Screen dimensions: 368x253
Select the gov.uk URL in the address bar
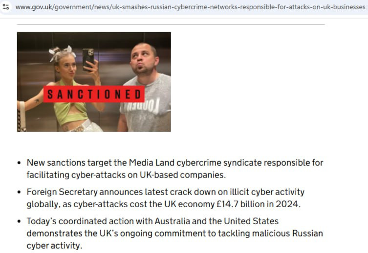(190, 7)
